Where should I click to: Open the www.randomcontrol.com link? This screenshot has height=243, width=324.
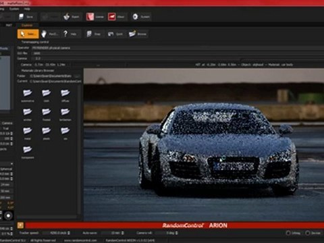pyautogui.click(x=80, y=240)
